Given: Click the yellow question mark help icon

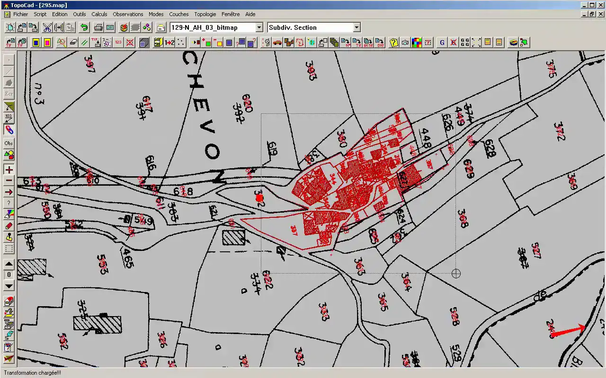Looking at the screenshot, I should (393, 43).
